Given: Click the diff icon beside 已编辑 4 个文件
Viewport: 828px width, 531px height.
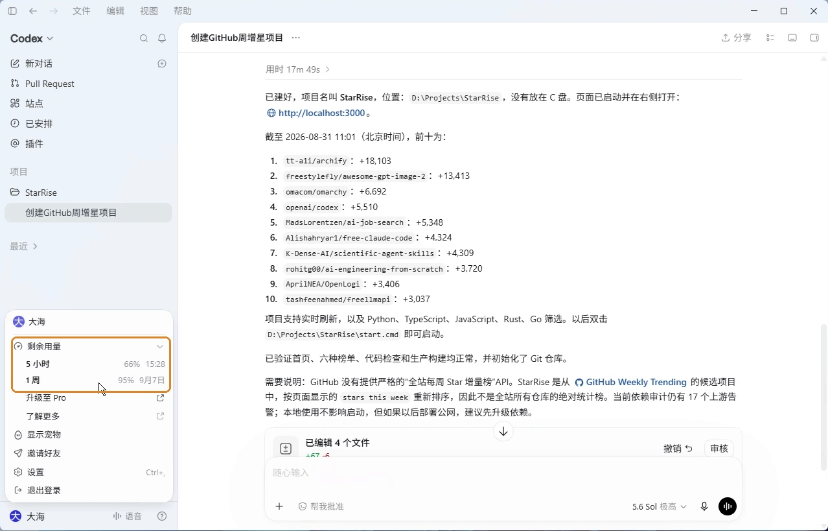Looking at the screenshot, I should coord(286,449).
